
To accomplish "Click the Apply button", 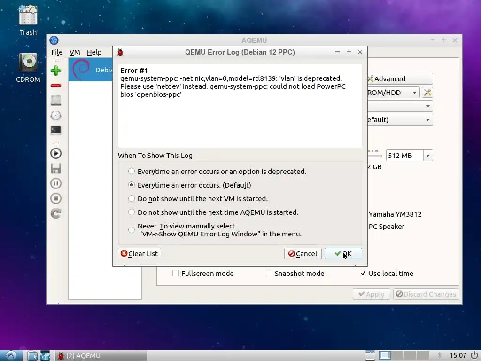I will pos(371,294).
